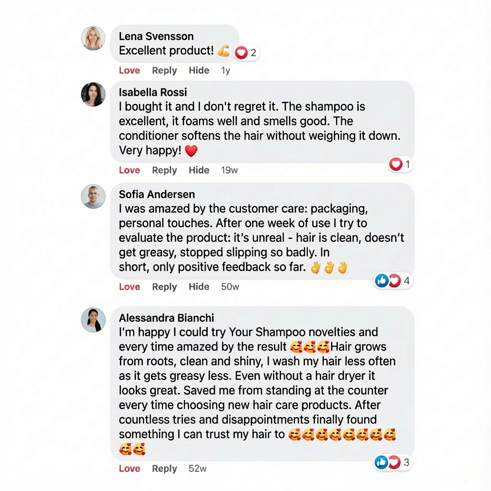
Task: Hide Lena Svensson's comment
Action: point(199,70)
